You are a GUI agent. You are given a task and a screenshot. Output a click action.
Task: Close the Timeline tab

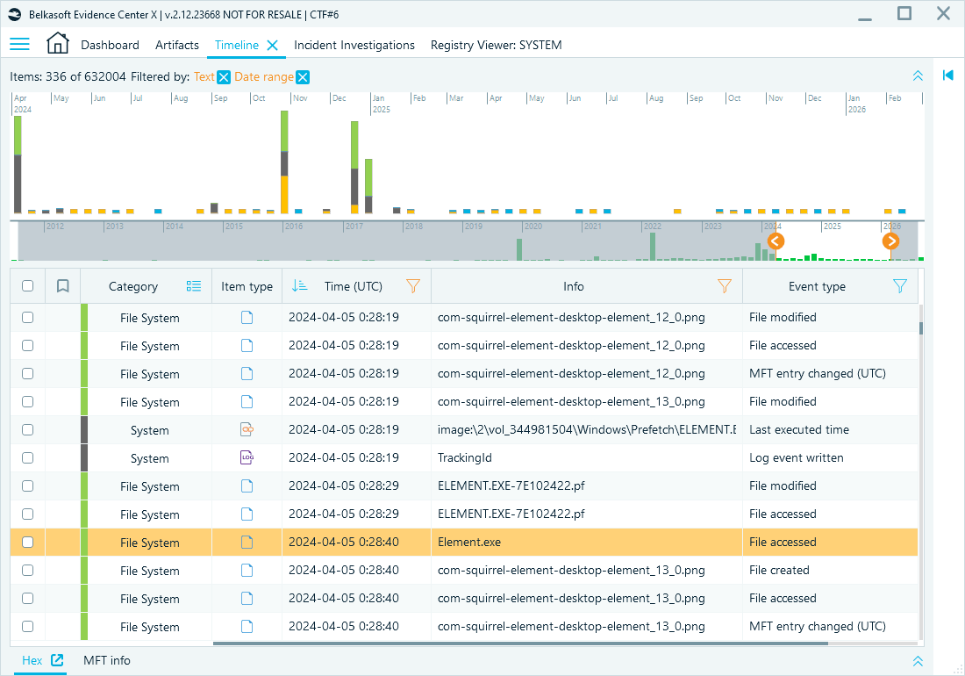(x=272, y=45)
